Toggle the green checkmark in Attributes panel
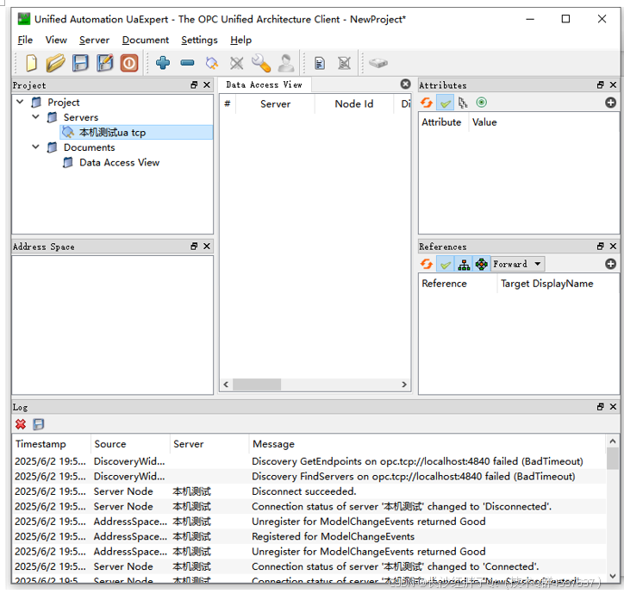The height and width of the screenshot is (594, 624). pyautogui.click(x=446, y=103)
